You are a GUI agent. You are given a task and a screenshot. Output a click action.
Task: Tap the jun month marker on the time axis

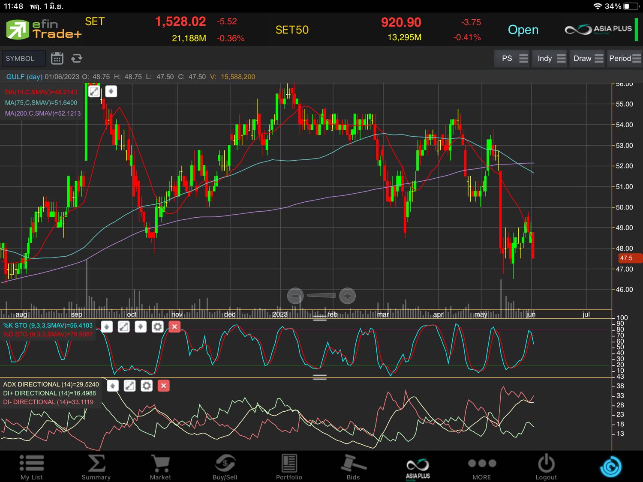531,314
